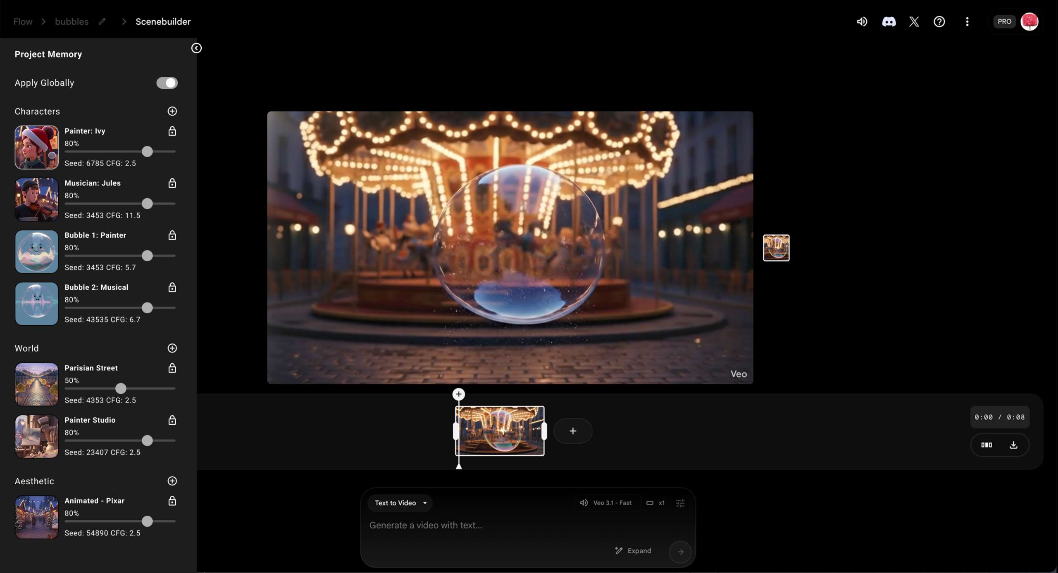Click the Musician: Jules strength slider handle
Viewport: 1058px width, 573px height.
tap(147, 204)
